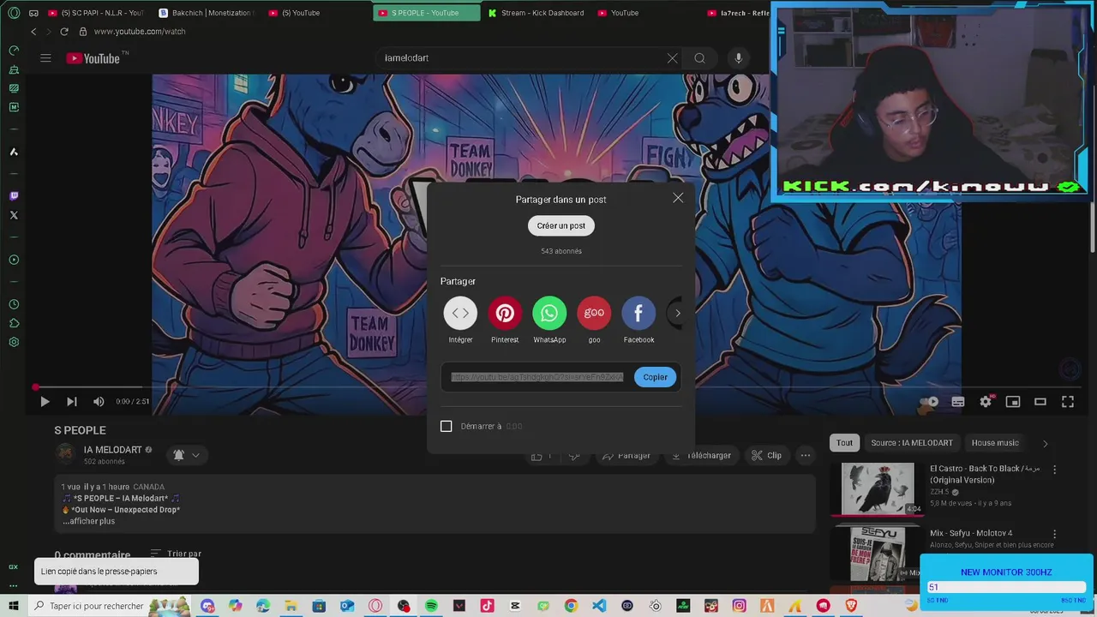
Task: Switch to the Stream - Kick Dashboard tab
Action: coord(536,13)
